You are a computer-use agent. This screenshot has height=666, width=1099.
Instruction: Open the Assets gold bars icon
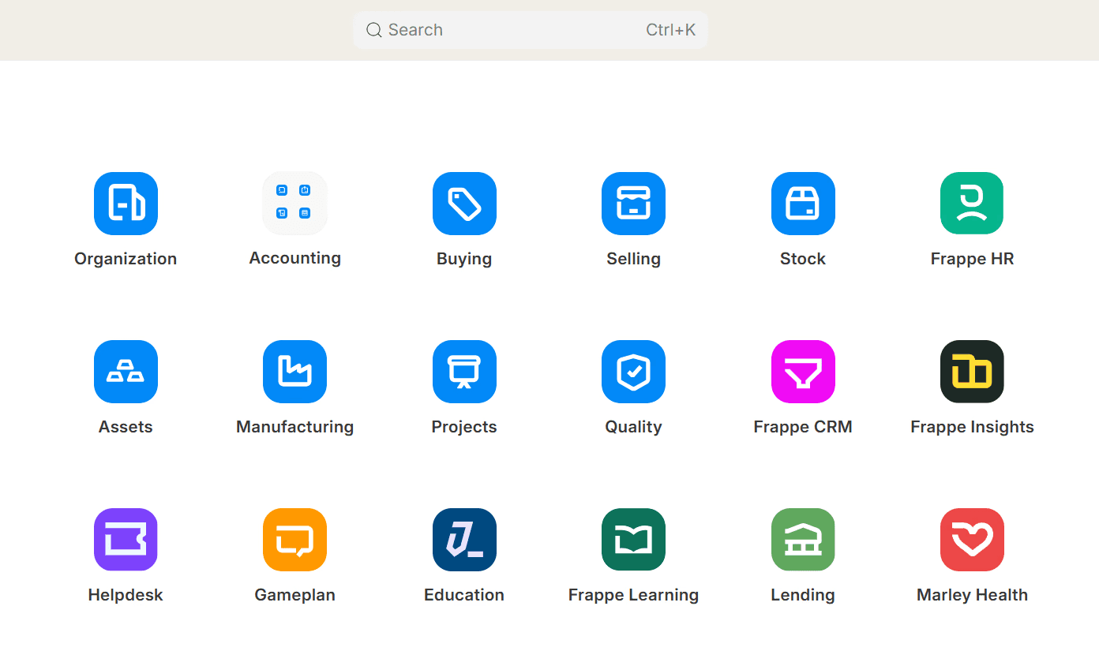[x=126, y=372]
